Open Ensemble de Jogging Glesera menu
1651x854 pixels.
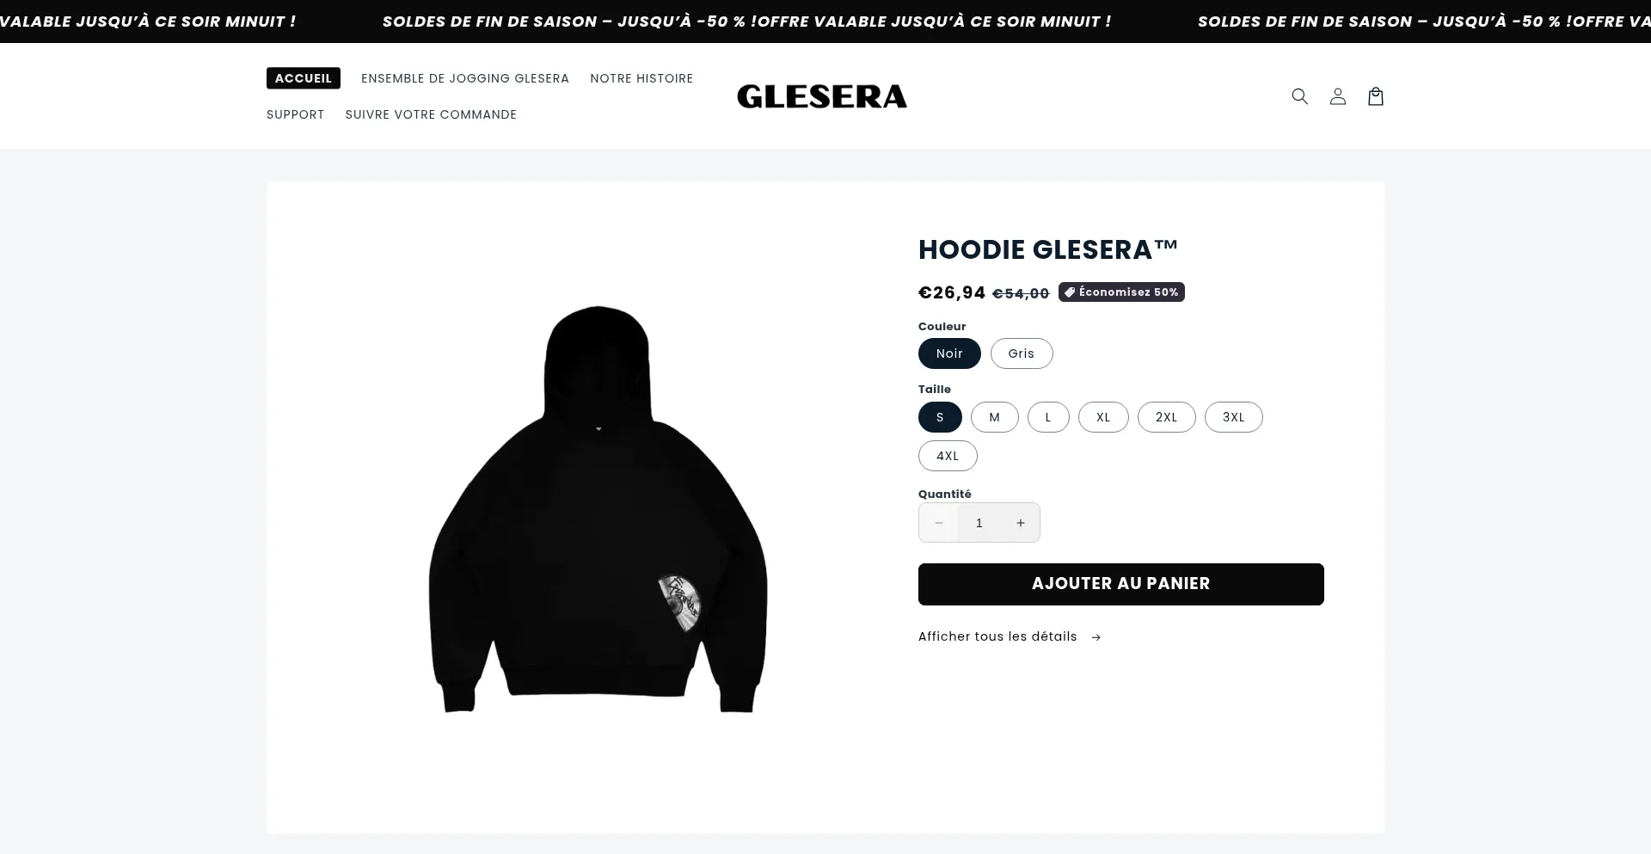click(x=465, y=78)
